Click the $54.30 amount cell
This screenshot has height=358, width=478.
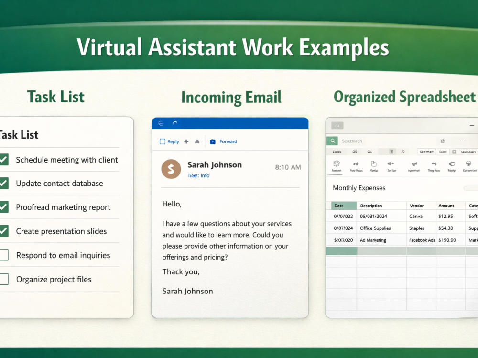(451, 228)
